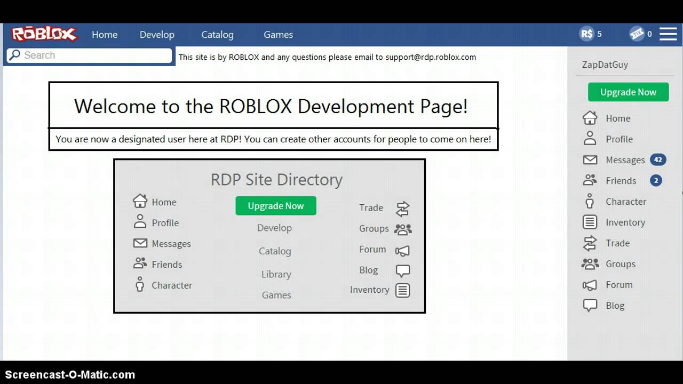Select Games in the top navigation
The height and width of the screenshot is (384, 683).
278,35
